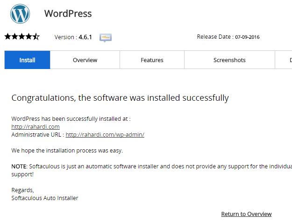This screenshot has height=222, width=292.
Task: Click the WordPress title heading
Action: (x=68, y=14)
